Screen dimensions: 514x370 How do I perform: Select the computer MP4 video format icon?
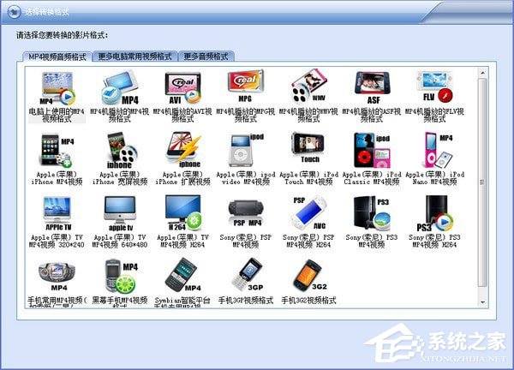57,88
